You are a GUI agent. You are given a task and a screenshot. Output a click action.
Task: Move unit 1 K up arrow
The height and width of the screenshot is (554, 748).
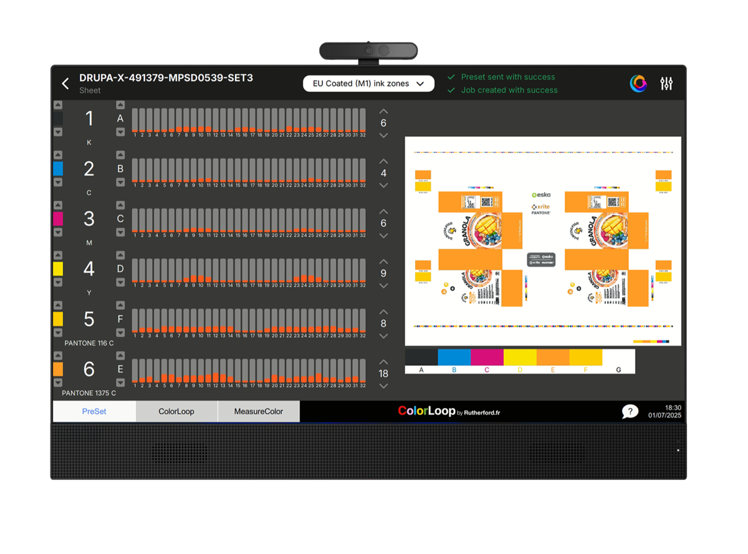58,105
